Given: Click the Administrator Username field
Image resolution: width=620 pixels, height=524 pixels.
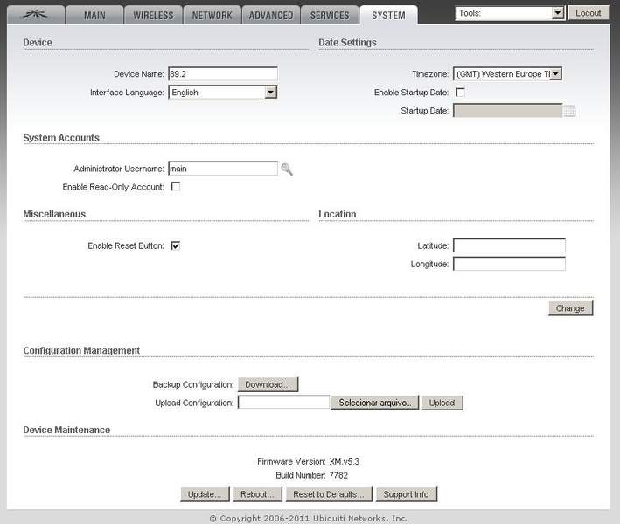Looking at the screenshot, I should [x=223, y=169].
